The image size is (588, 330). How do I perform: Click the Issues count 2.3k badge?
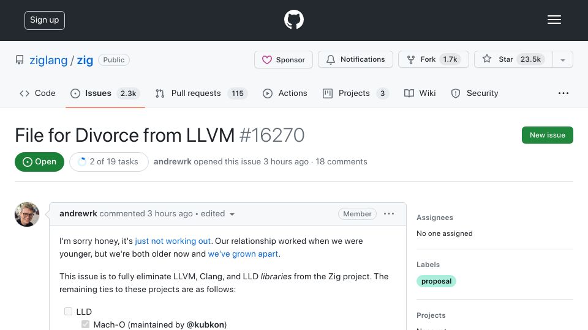coord(128,93)
